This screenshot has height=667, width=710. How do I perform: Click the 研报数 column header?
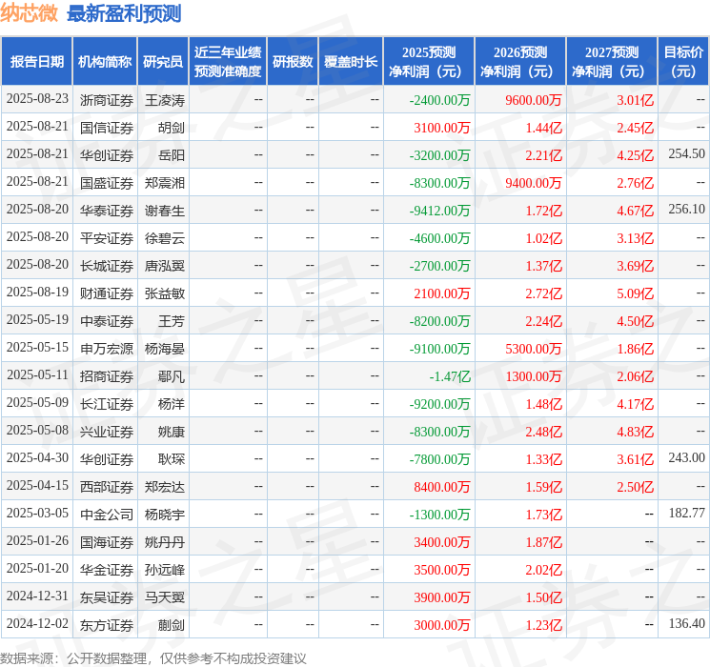pyautogui.click(x=293, y=62)
